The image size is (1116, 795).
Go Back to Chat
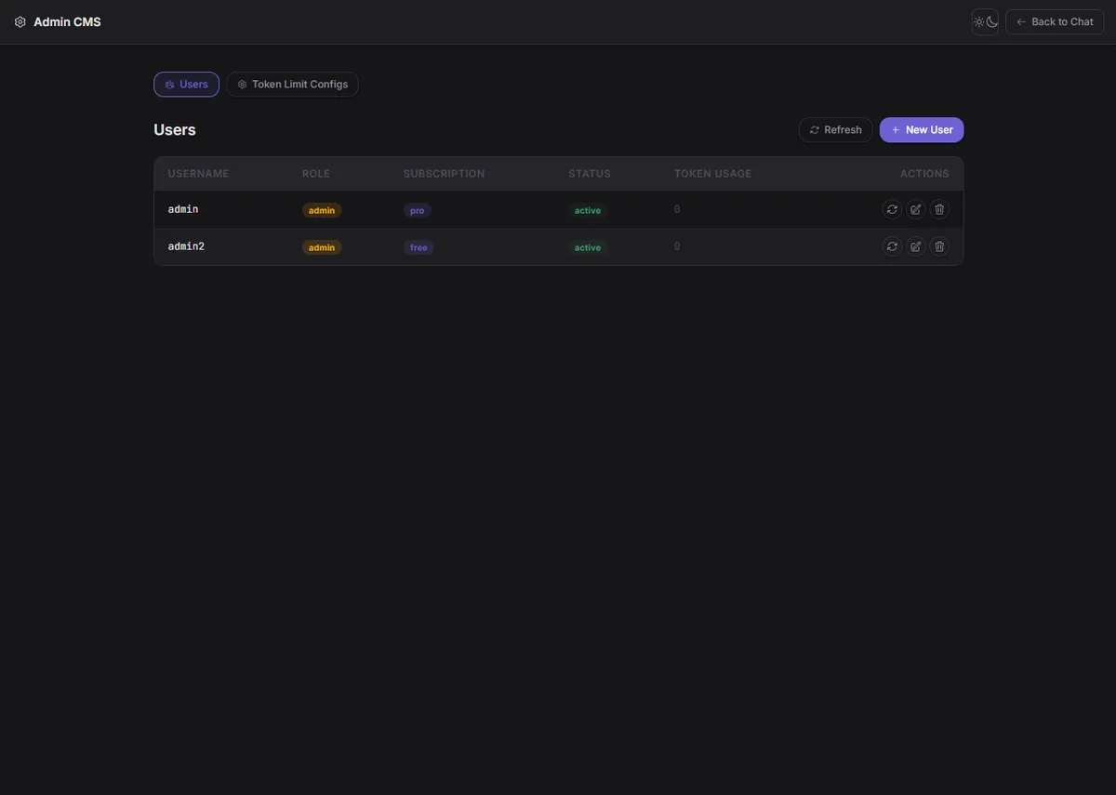(1055, 21)
